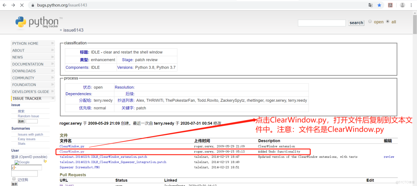Click the browser forward arrow

coord(13,5)
